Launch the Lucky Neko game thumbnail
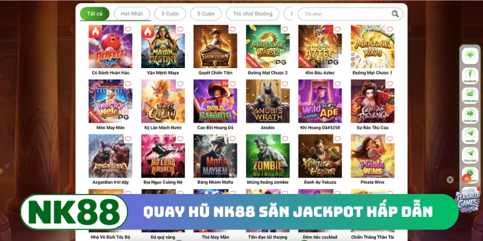 coord(110,101)
